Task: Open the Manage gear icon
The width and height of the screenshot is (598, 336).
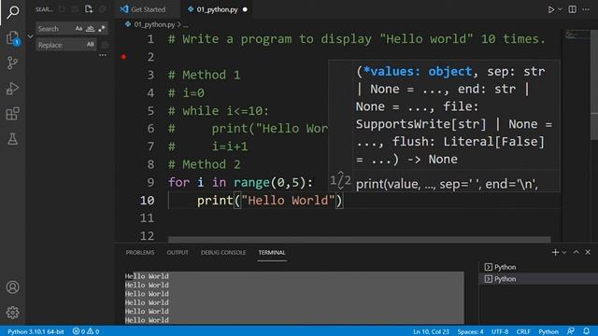Action: click(x=12, y=313)
